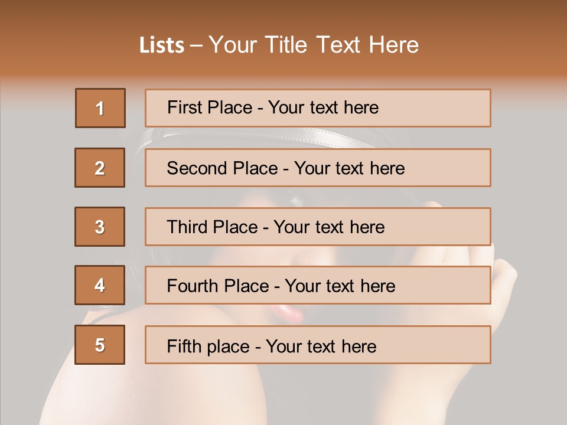
Task: Select the number 4 box
Action: coord(100,285)
